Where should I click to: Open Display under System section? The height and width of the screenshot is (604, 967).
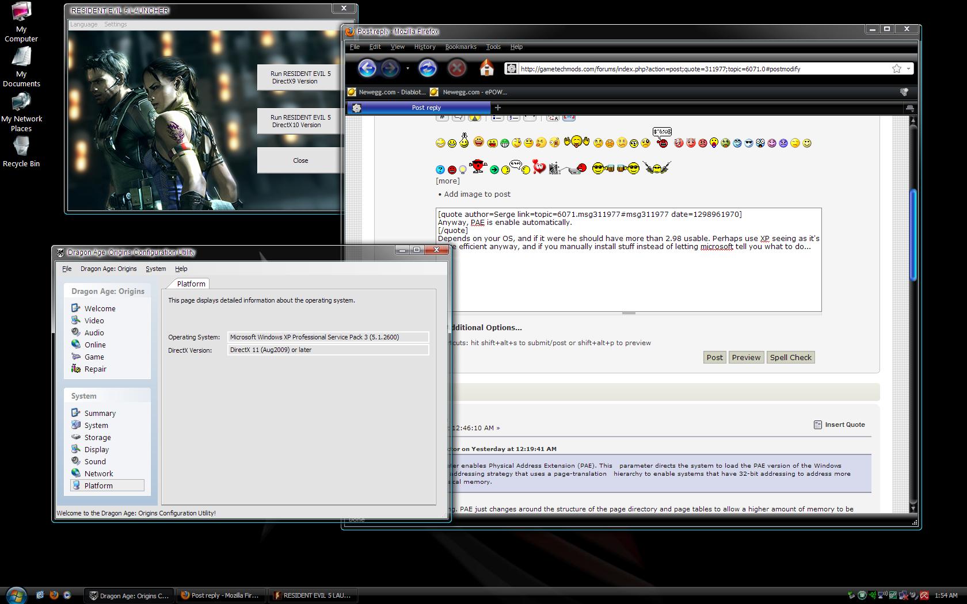coord(90,449)
